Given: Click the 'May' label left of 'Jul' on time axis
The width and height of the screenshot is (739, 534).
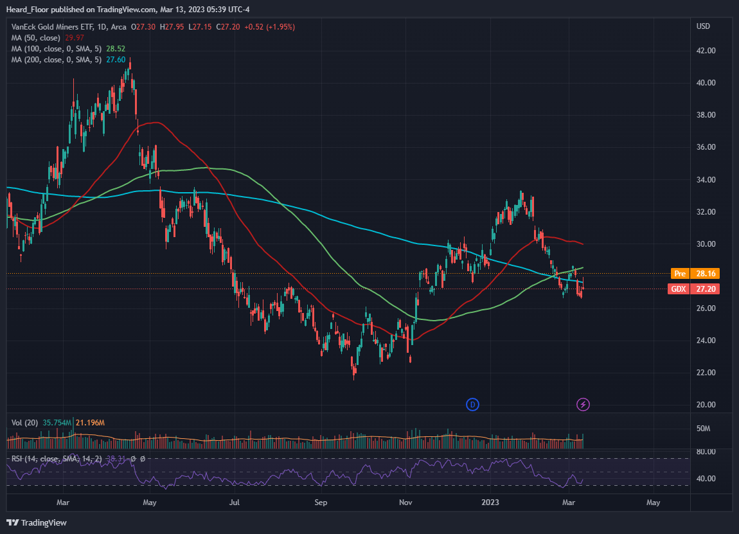Looking at the screenshot, I should (x=149, y=503).
